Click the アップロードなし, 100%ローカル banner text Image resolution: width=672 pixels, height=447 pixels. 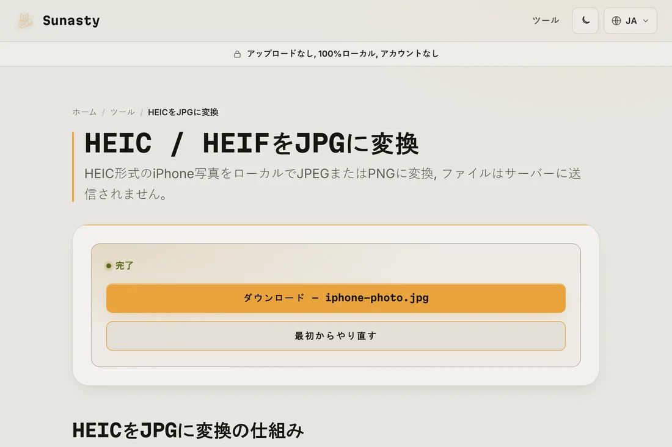[343, 54]
